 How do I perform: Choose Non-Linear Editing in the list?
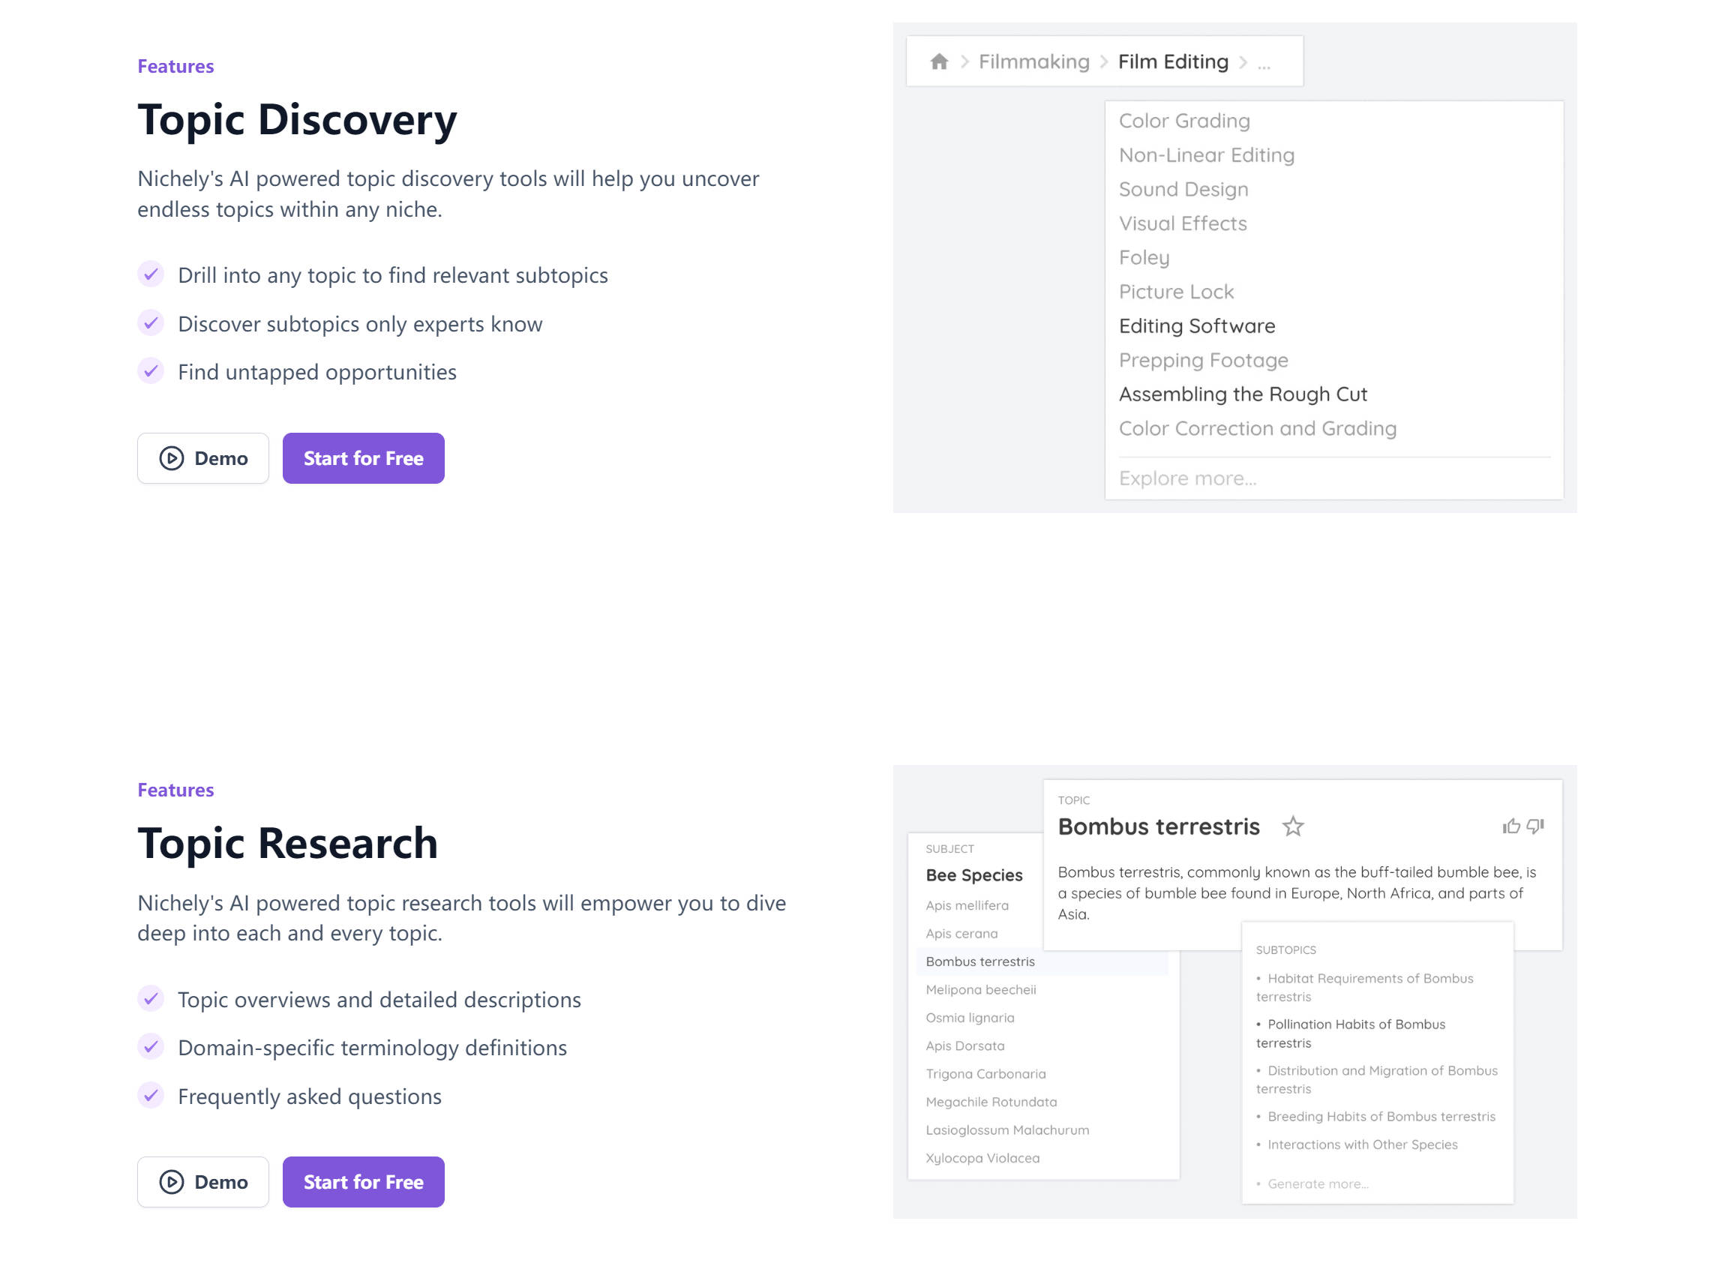point(1206,155)
